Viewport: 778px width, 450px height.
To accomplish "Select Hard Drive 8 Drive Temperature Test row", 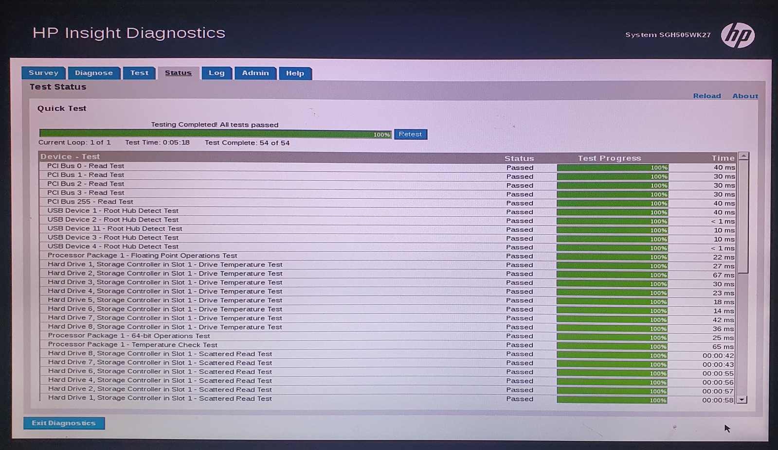I will coord(388,328).
